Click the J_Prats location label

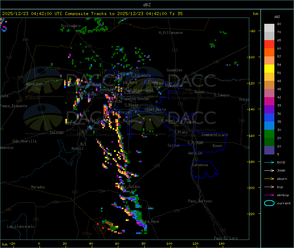point(181,132)
